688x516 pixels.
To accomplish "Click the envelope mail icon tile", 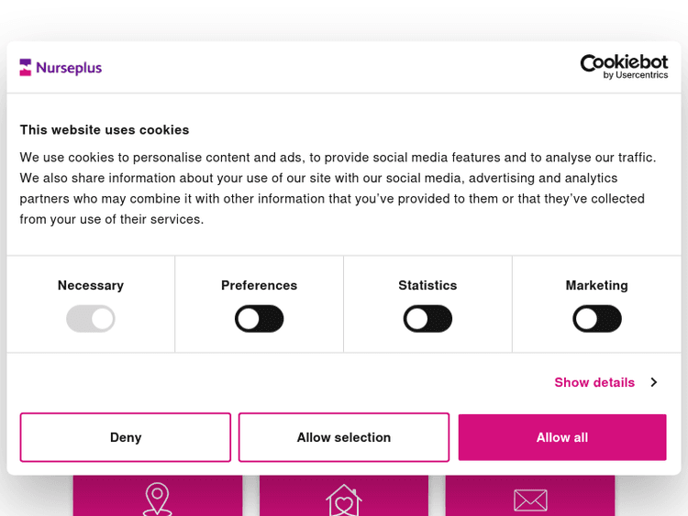I will point(530,499).
